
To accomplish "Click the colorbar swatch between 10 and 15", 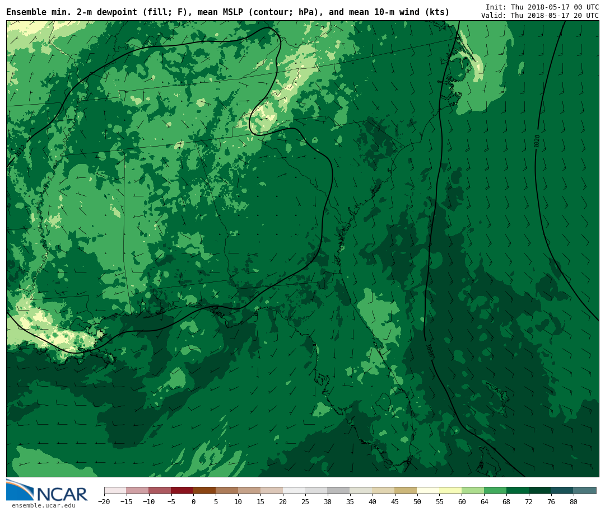I will pos(249,490).
